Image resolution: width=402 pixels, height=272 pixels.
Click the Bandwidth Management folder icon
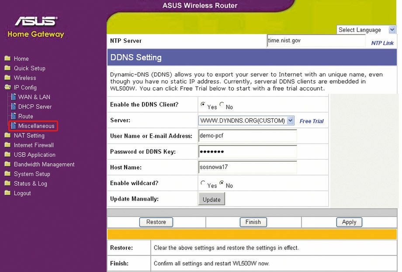pyautogui.click(x=8, y=164)
